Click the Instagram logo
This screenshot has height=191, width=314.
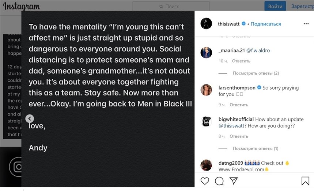coord(22,7)
